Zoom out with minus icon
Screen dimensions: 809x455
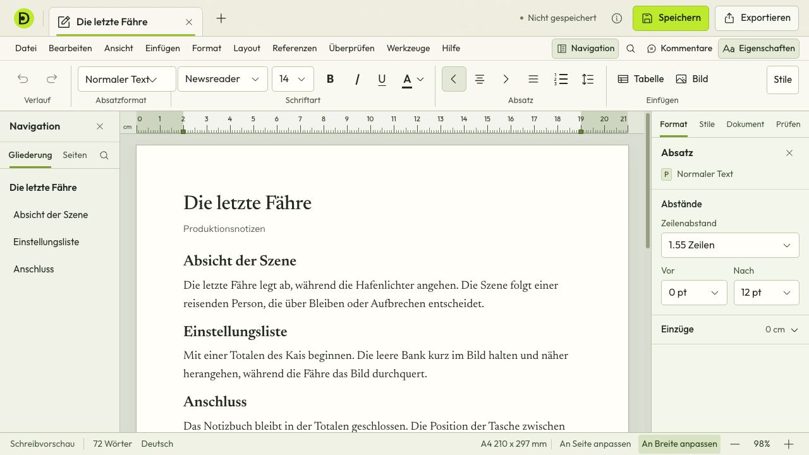coord(735,444)
